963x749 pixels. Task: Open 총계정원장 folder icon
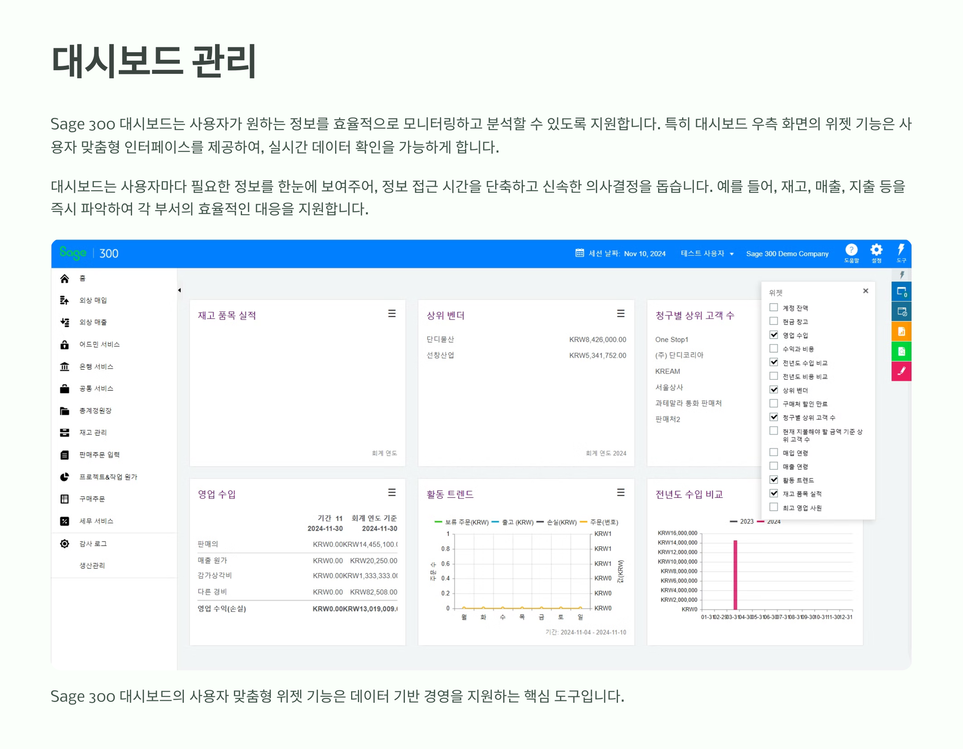click(65, 411)
